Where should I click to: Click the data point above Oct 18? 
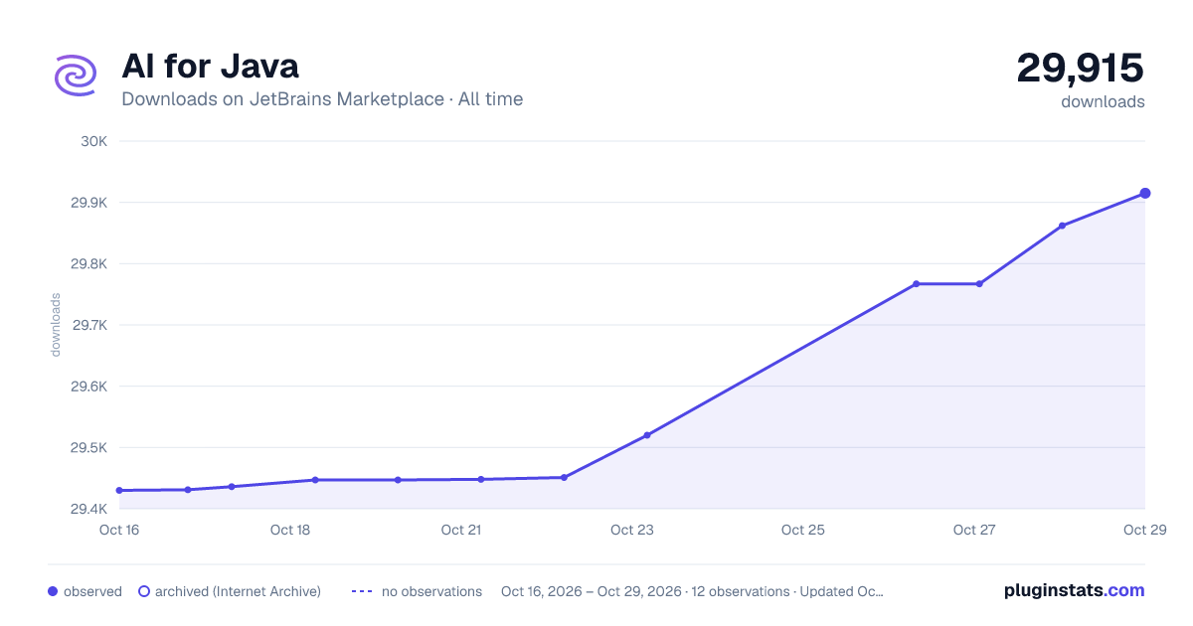pos(315,480)
